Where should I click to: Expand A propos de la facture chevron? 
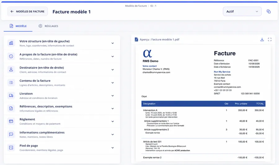(x=113, y=56)
